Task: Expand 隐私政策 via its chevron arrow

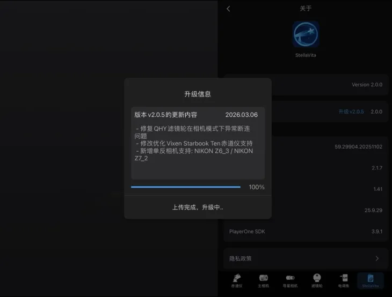Action: [377, 258]
